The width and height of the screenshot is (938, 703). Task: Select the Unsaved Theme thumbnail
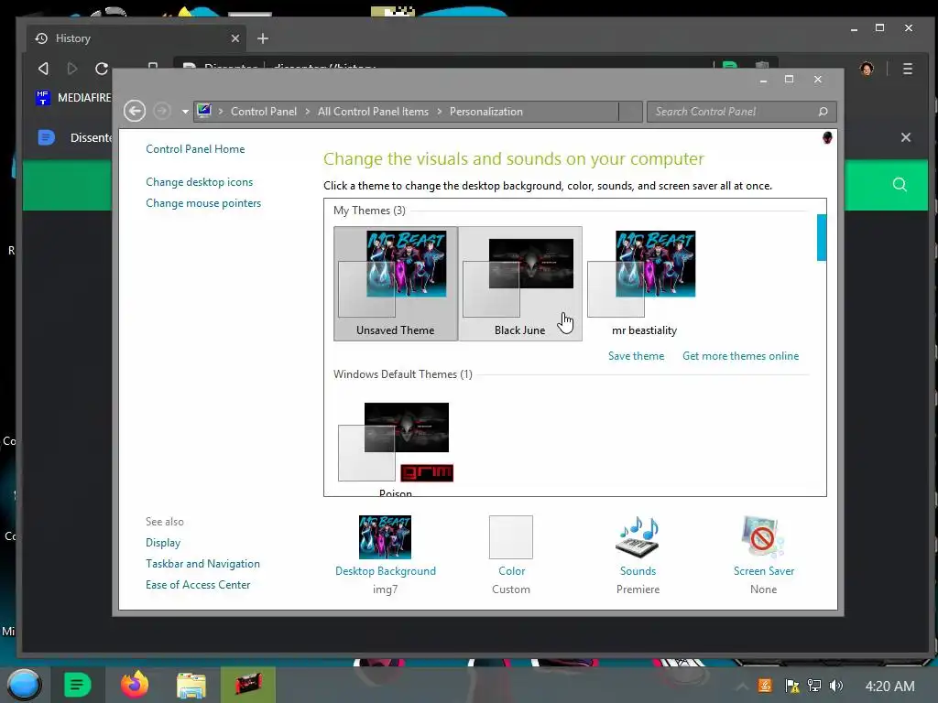click(x=396, y=284)
